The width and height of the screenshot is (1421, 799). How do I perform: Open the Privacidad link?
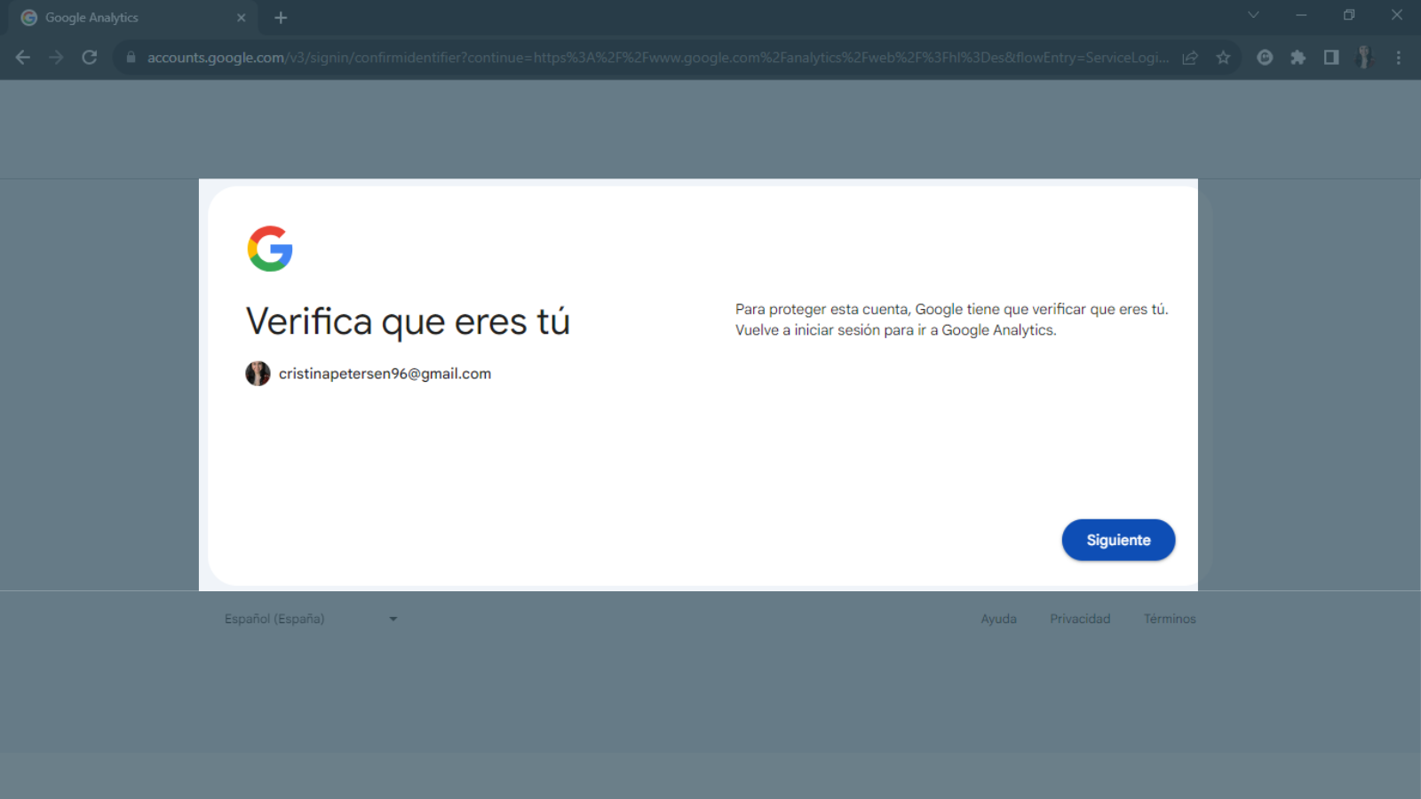pyautogui.click(x=1080, y=619)
